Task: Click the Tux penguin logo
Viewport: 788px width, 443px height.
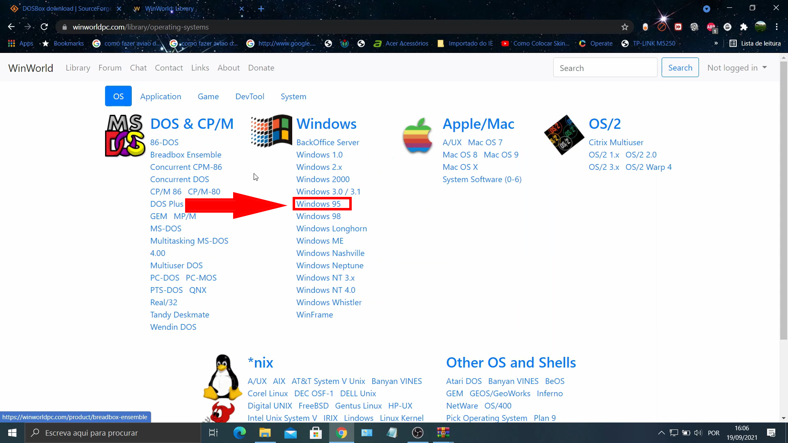Action: 223,377
